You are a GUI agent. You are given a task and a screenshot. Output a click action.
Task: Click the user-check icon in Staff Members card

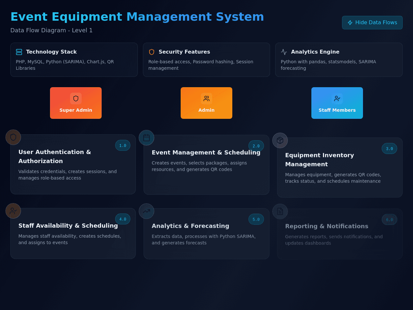point(337,98)
